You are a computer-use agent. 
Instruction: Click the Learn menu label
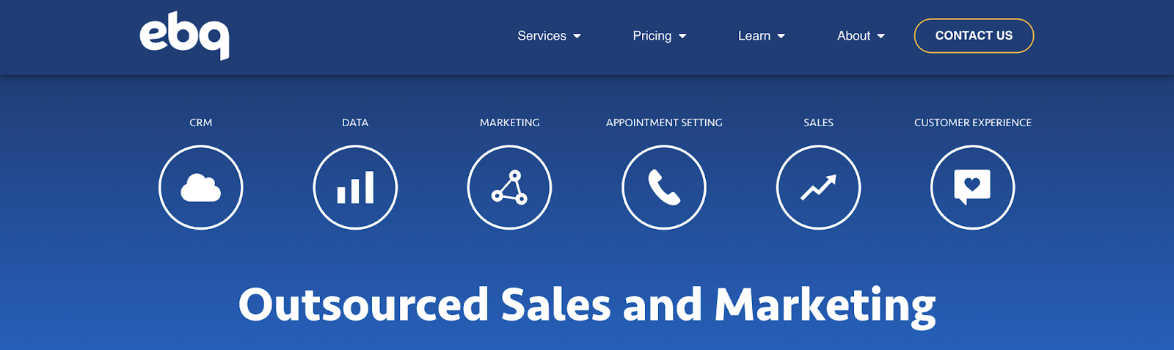pos(754,36)
